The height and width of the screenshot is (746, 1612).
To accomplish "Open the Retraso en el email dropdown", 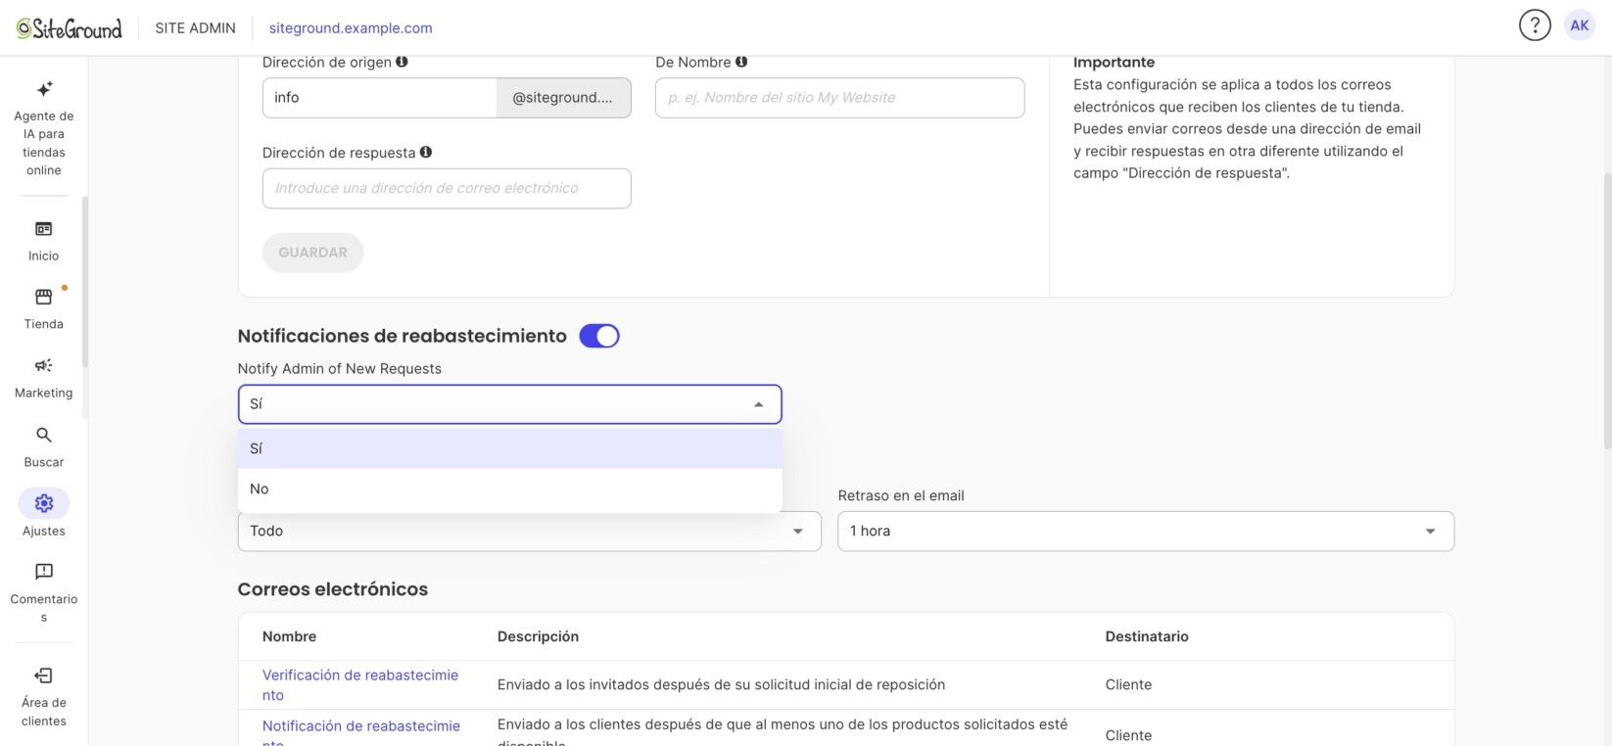I will click(1146, 532).
